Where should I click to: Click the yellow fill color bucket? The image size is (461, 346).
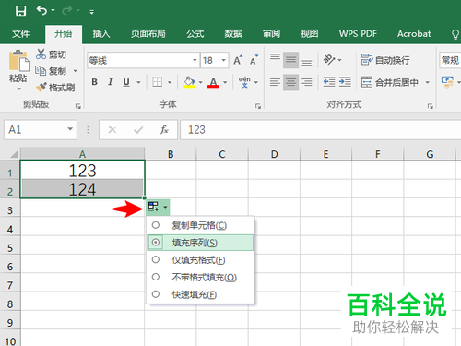point(189,82)
